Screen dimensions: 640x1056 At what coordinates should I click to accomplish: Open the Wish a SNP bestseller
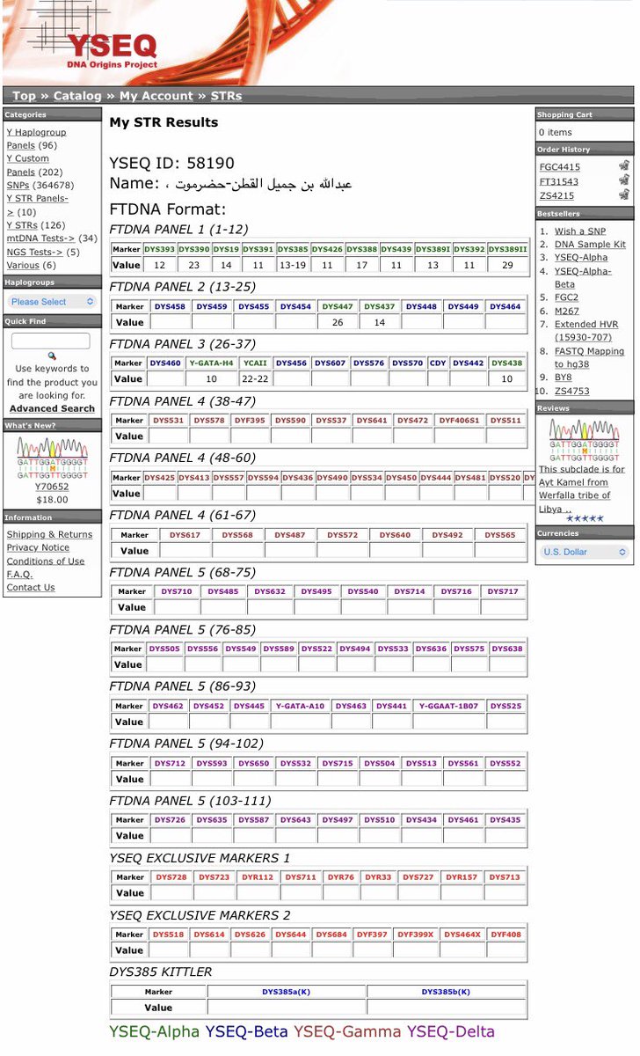(579, 231)
